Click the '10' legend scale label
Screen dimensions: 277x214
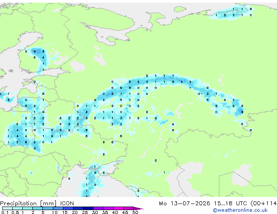click(55, 212)
